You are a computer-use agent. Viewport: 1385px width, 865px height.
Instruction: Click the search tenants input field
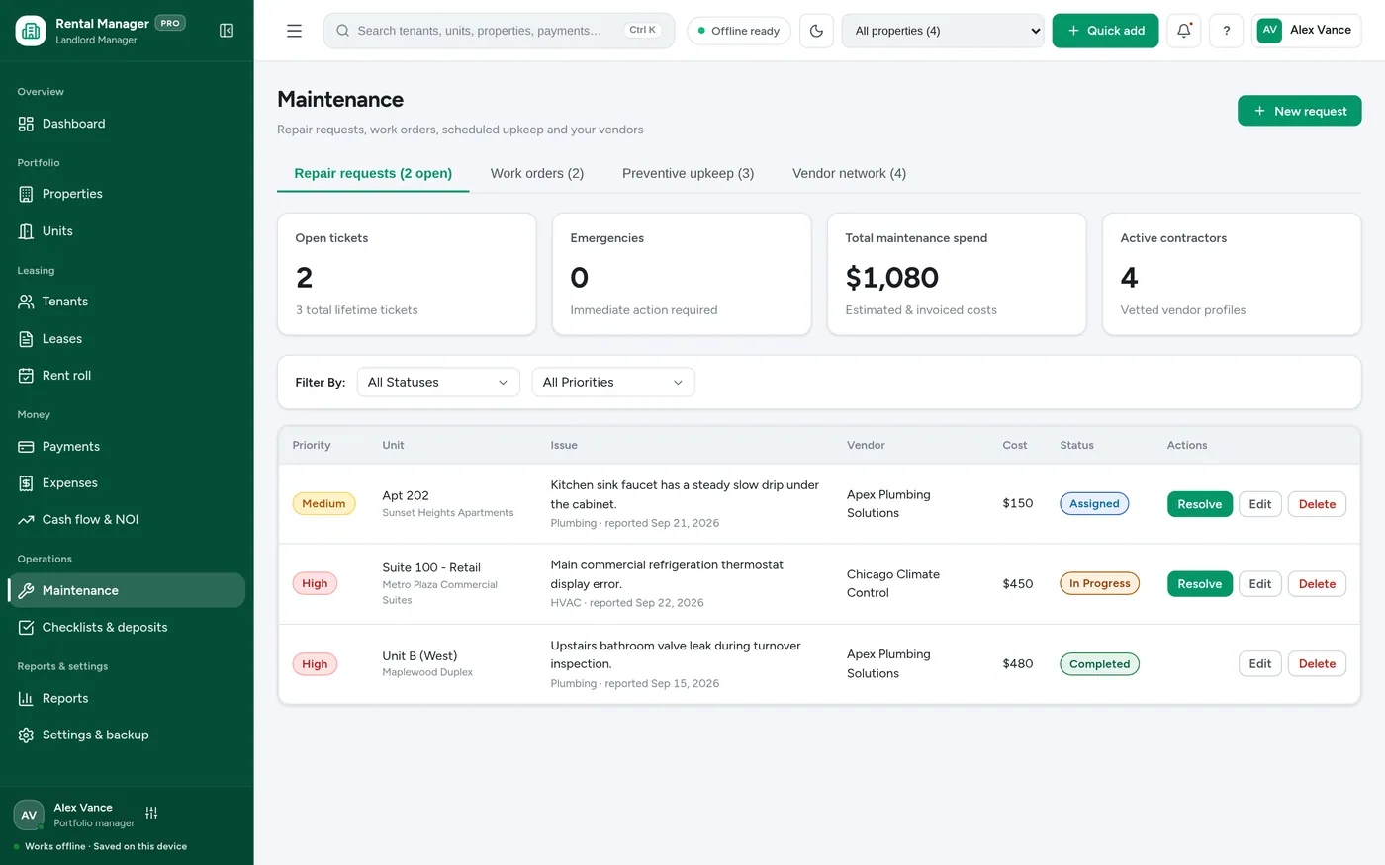tap(499, 31)
